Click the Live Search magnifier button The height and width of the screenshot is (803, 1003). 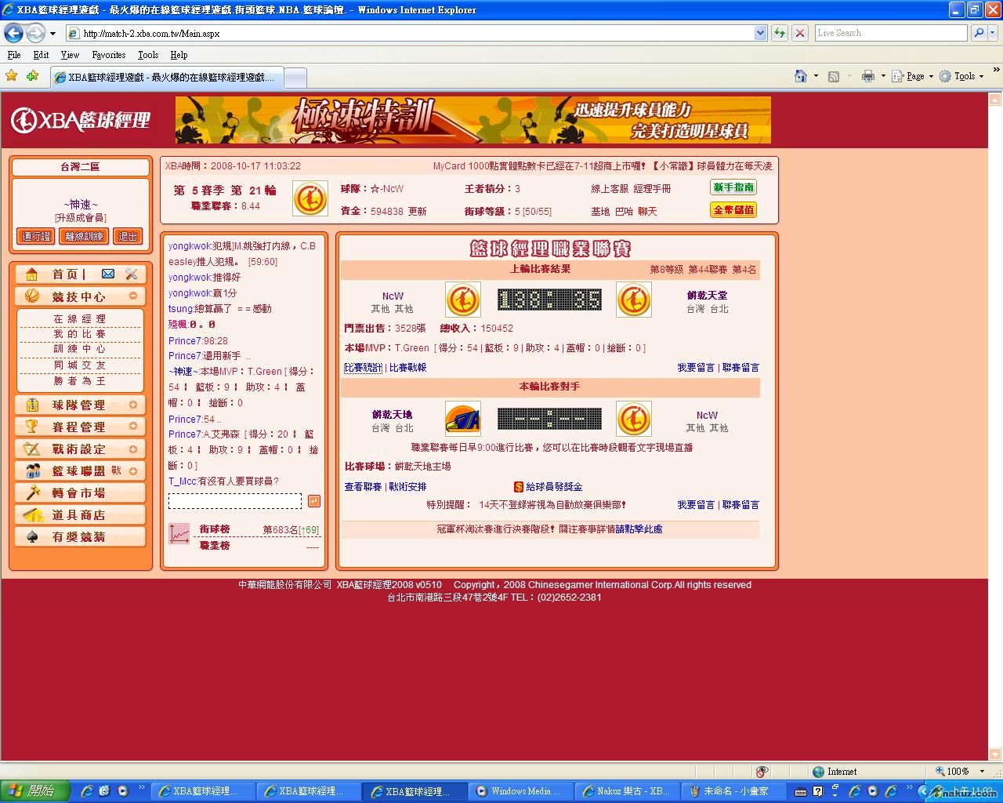(977, 33)
